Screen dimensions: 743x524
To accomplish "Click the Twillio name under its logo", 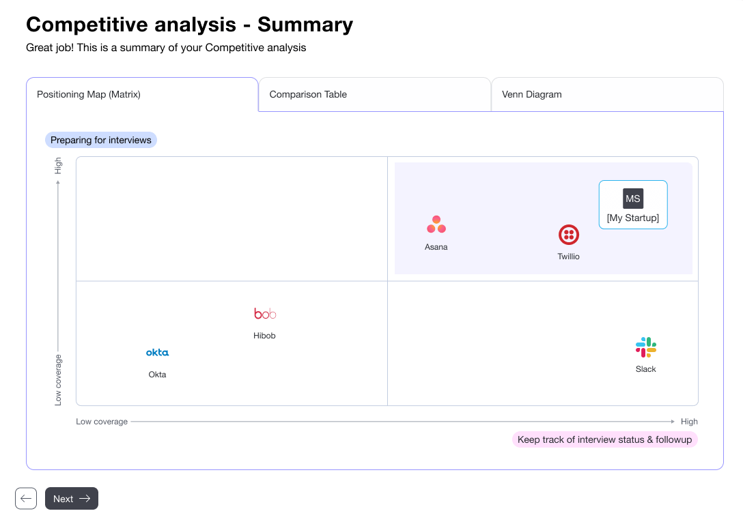I will coord(569,257).
